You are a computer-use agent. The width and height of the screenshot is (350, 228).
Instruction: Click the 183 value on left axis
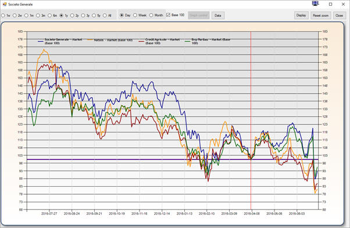tap(20, 31)
